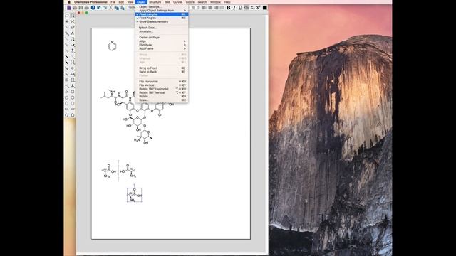The height and width of the screenshot is (256, 456).
Task: Click the selected amino acid structure
Action: [135, 195]
